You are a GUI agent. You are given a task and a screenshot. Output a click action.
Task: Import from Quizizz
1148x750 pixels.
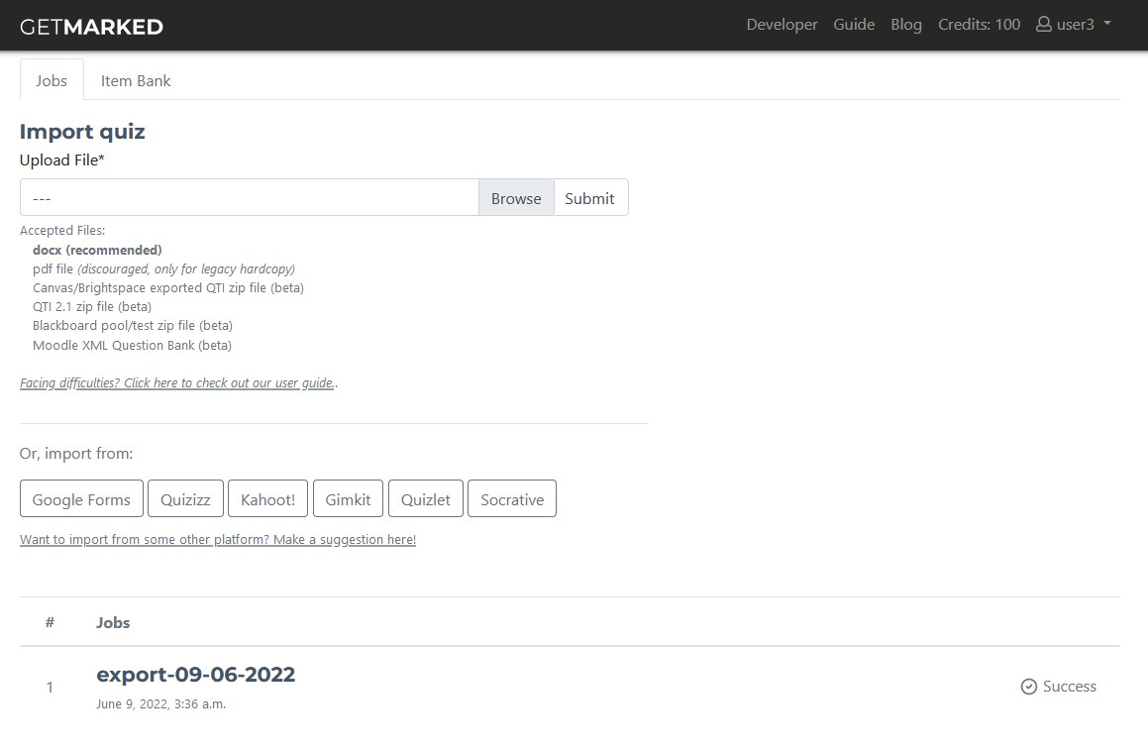click(x=185, y=498)
